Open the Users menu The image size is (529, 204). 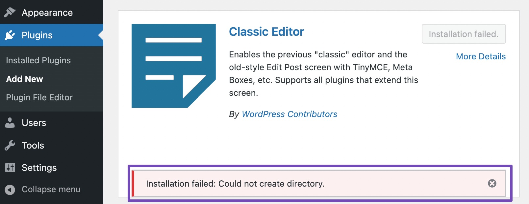coord(34,123)
